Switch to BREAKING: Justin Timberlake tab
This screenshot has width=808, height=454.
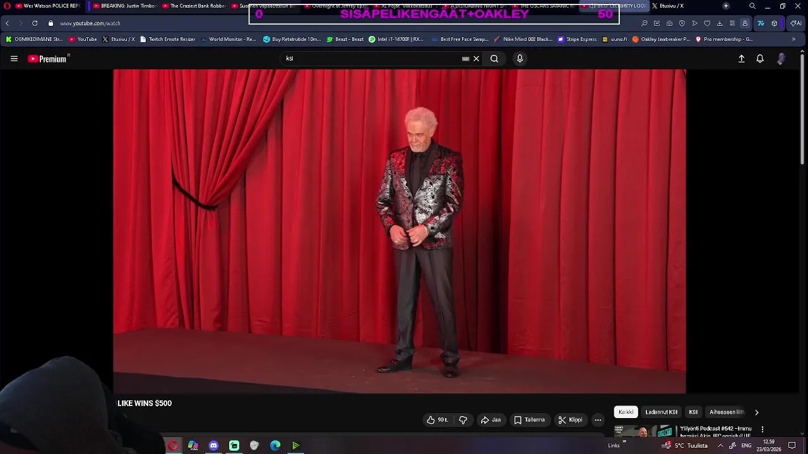pos(124,6)
